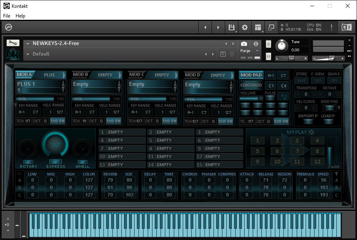Open the File menu
Viewport: 357px width, 240px height.
[7, 16]
